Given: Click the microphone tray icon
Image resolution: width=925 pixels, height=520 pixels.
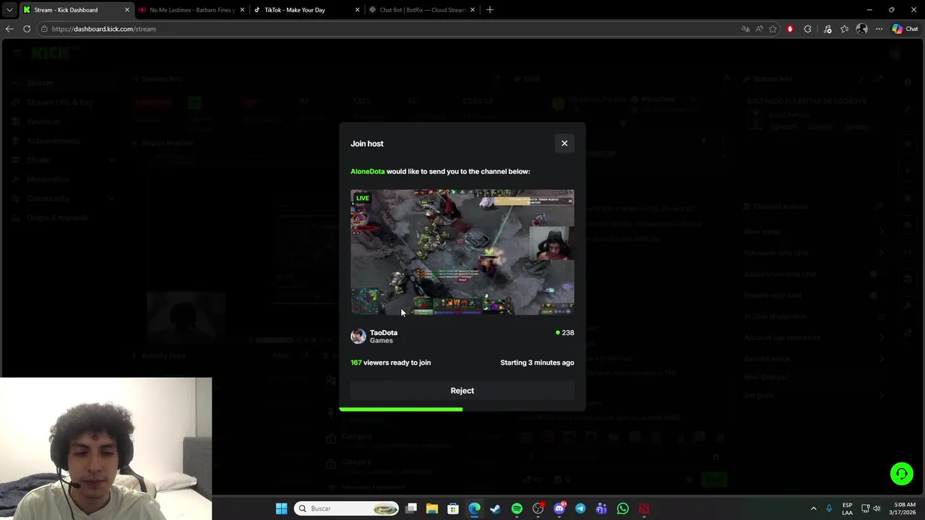Looking at the screenshot, I should pos(829,508).
